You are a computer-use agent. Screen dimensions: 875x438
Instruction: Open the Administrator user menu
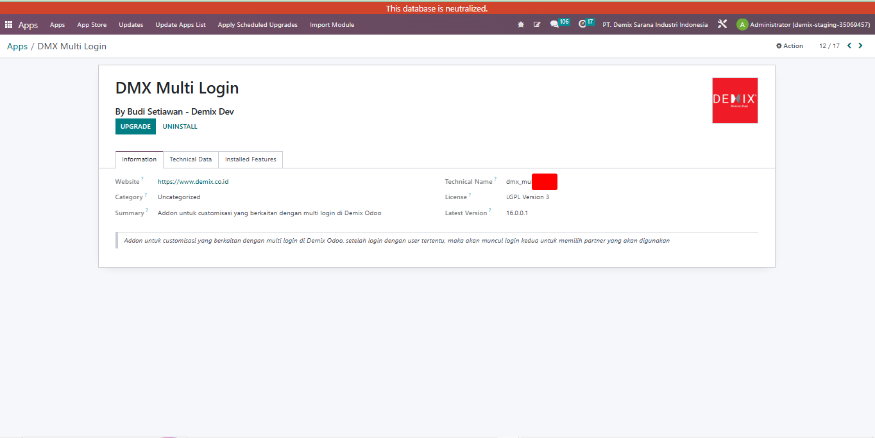point(803,25)
